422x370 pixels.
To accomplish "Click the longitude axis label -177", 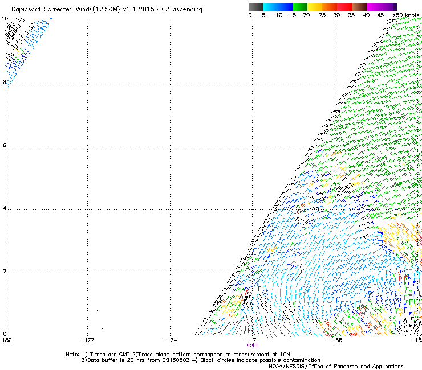I will coord(87,340).
